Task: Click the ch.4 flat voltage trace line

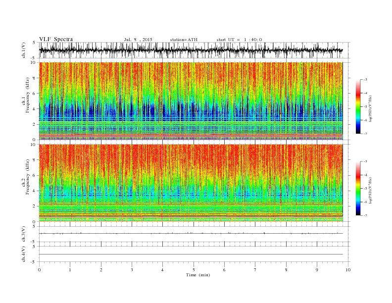Action: [191, 254]
